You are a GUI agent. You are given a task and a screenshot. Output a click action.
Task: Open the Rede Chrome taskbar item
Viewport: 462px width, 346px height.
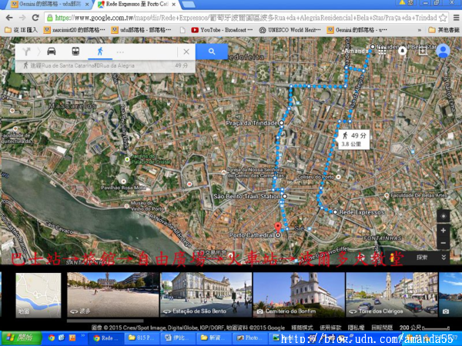click(x=105, y=338)
